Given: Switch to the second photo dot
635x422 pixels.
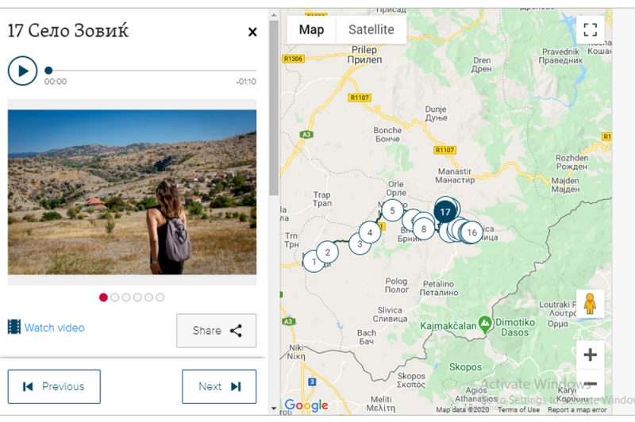Looking at the screenshot, I should click(114, 297).
